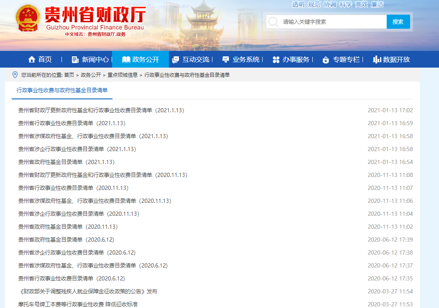
Task: Open 贵州省政府性基金目录清单 (2021.1.13) link
Action: pos(66,162)
